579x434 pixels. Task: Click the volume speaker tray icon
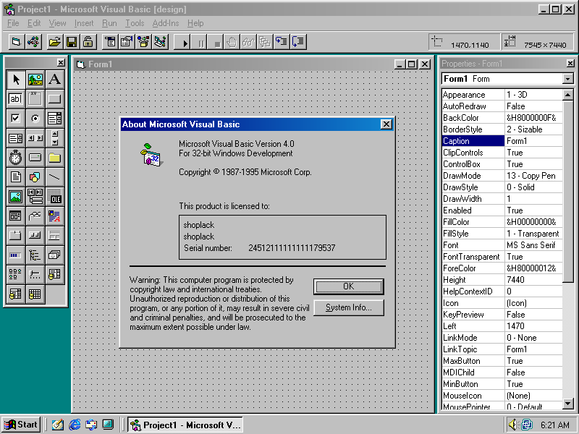pos(513,425)
